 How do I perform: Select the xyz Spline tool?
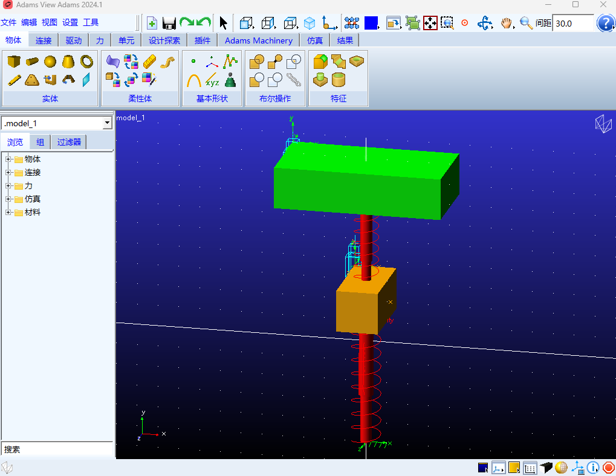(212, 80)
